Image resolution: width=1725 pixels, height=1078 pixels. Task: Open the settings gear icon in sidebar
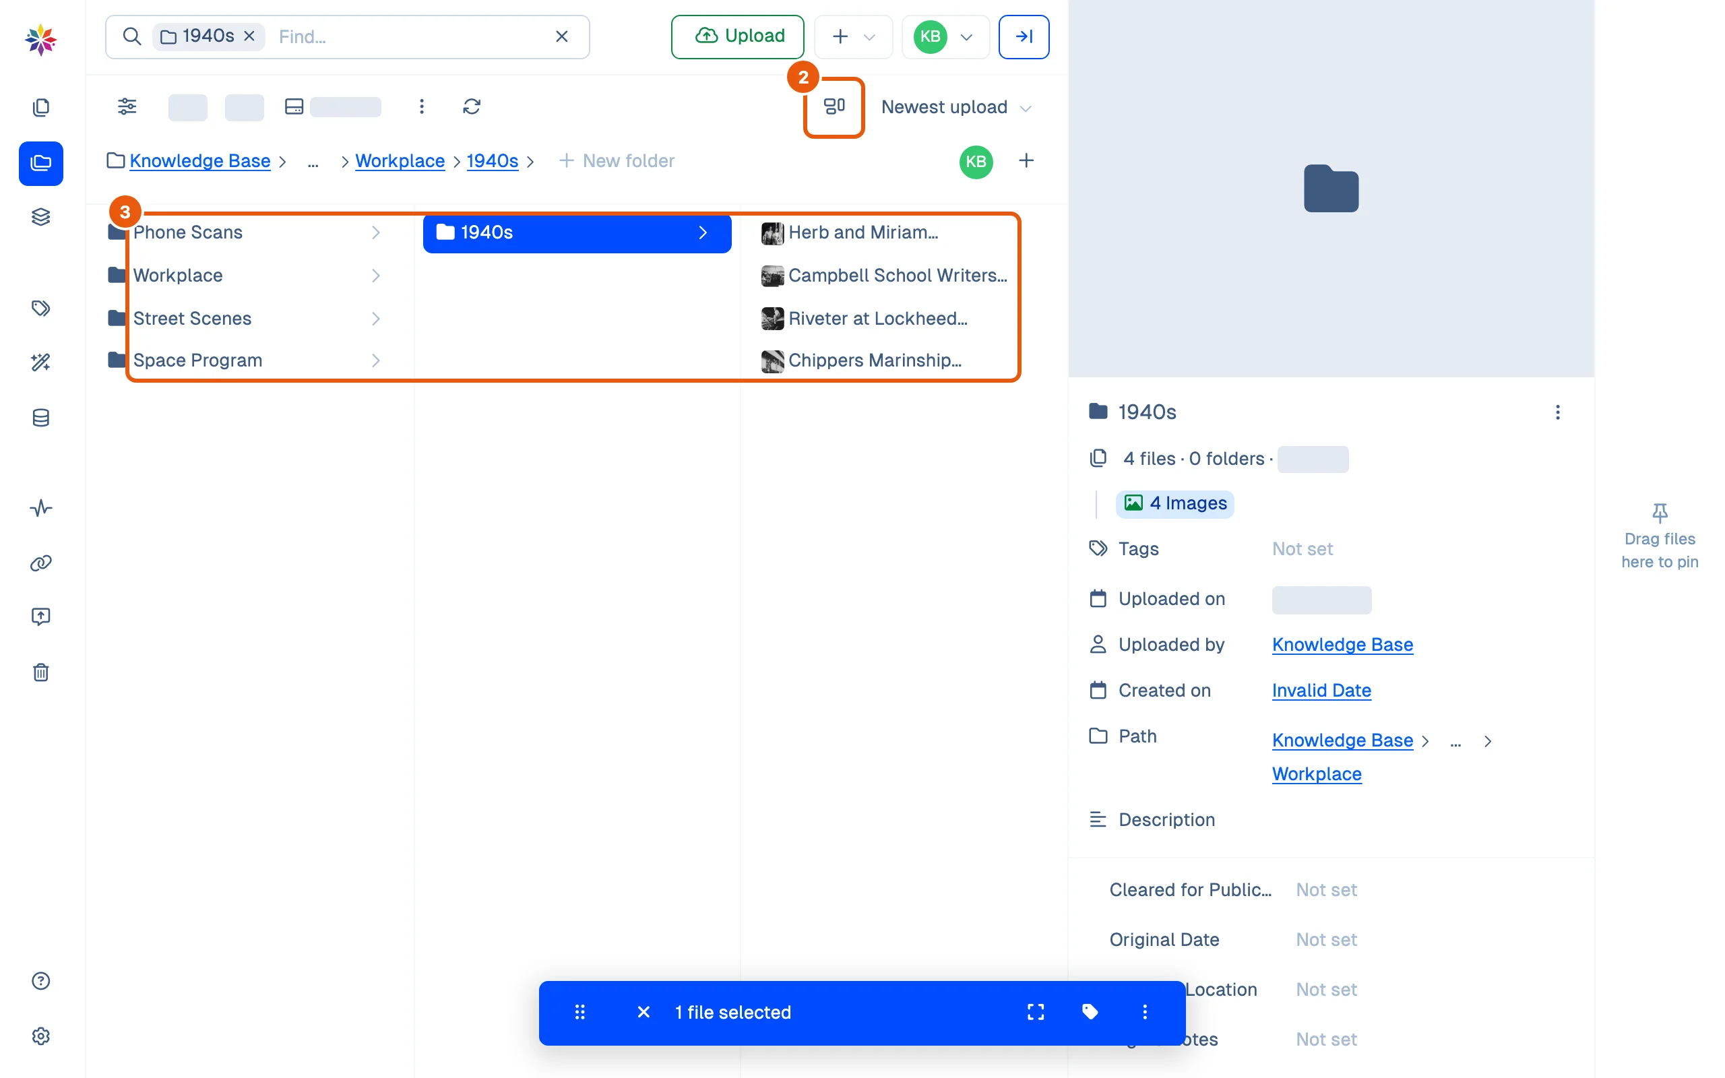tap(40, 1036)
